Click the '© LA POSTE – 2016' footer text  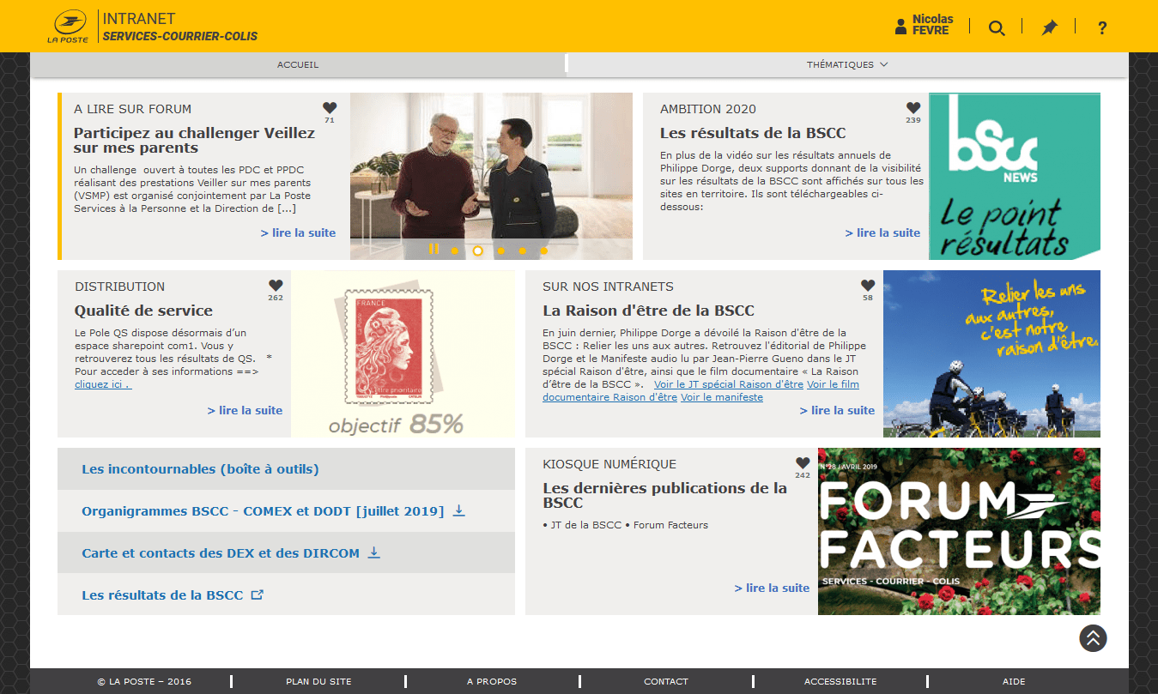pos(144,681)
